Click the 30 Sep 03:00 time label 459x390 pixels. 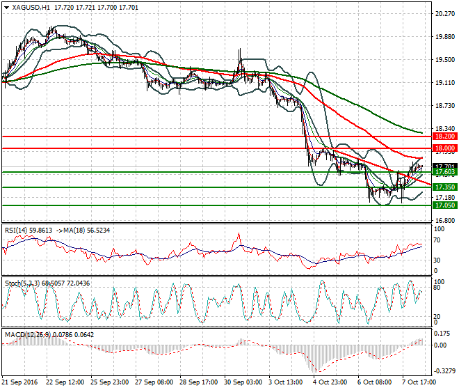(243, 382)
